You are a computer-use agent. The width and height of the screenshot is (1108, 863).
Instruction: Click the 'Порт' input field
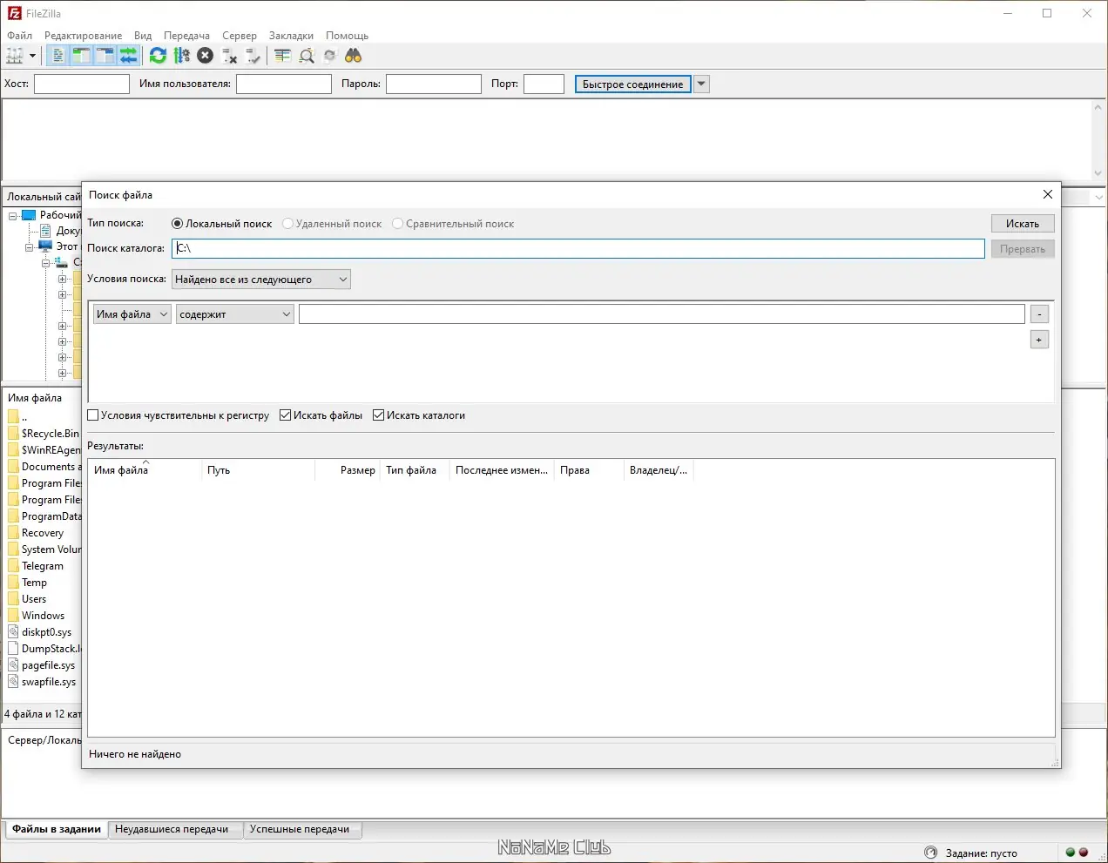544,84
